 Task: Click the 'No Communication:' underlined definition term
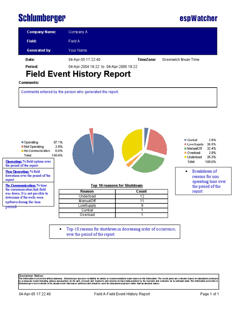pyautogui.click(x=21, y=185)
